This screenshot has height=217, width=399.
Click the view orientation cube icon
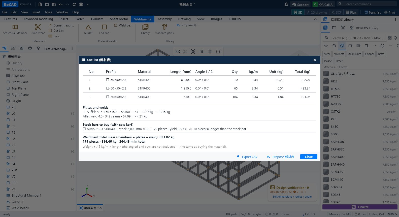click(x=193, y=51)
